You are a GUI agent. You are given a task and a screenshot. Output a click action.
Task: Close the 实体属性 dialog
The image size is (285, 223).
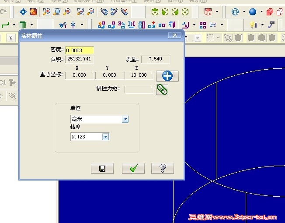pyautogui.click(x=175, y=35)
